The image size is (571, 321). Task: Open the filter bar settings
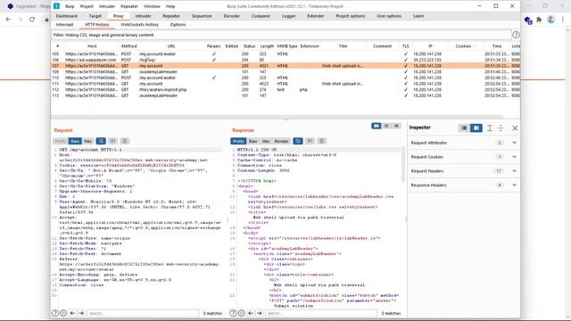(281, 35)
